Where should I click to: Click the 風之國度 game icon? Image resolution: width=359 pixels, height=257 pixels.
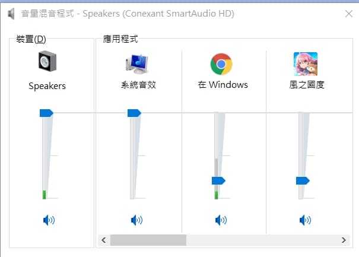[x=305, y=64]
